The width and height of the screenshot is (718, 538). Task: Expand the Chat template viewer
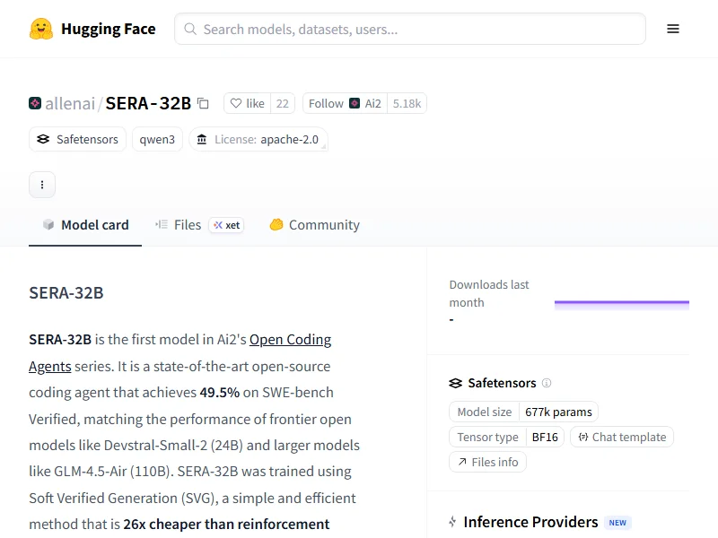(x=622, y=437)
